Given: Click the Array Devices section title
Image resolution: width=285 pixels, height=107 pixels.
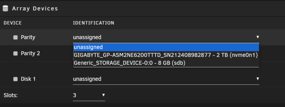Looking at the screenshot, I should (35, 9).
